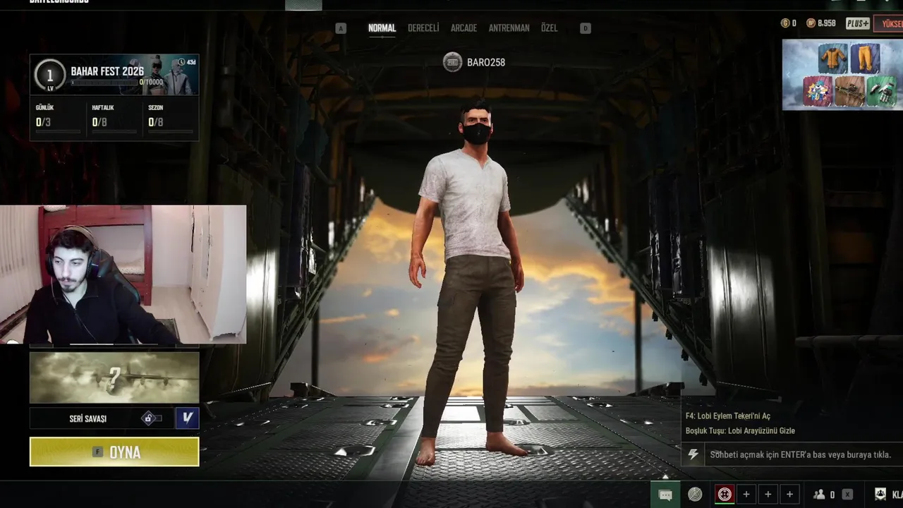
Task: Open the PLUS+ badge
Action: tap(858, 23)
